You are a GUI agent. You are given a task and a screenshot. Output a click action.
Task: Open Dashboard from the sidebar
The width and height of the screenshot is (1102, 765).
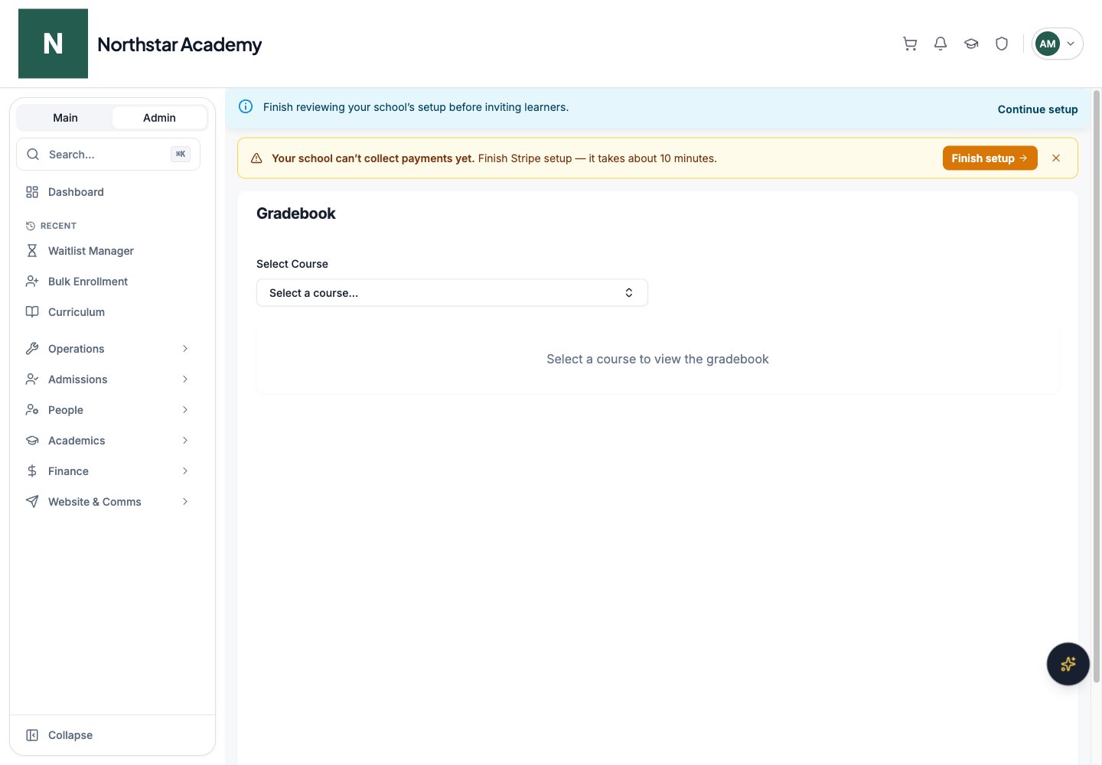[x=108, y=192]
